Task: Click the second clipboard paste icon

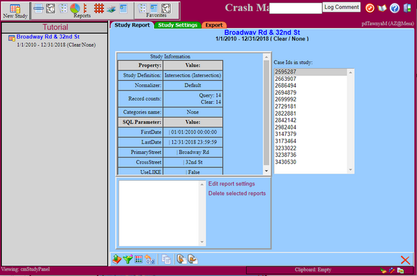Action: [192, 259]
